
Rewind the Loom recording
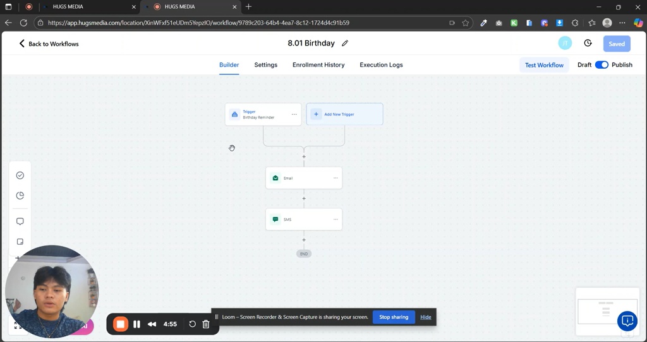152,324
